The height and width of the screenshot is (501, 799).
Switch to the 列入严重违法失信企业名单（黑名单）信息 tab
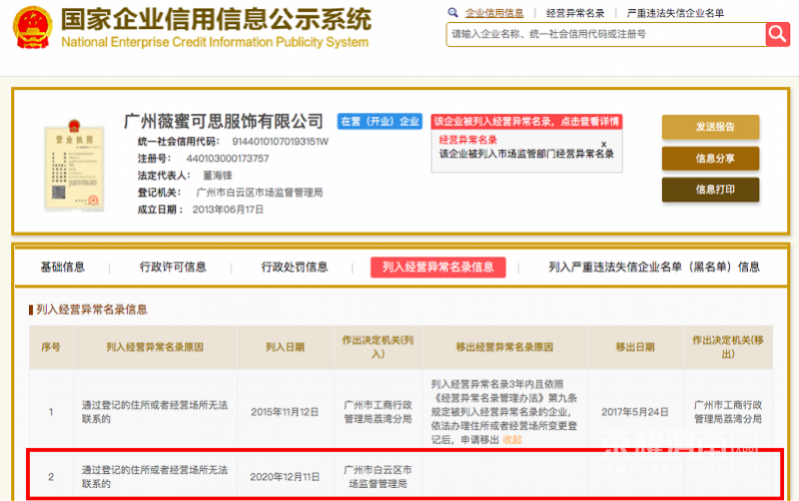tap(654, 266)
